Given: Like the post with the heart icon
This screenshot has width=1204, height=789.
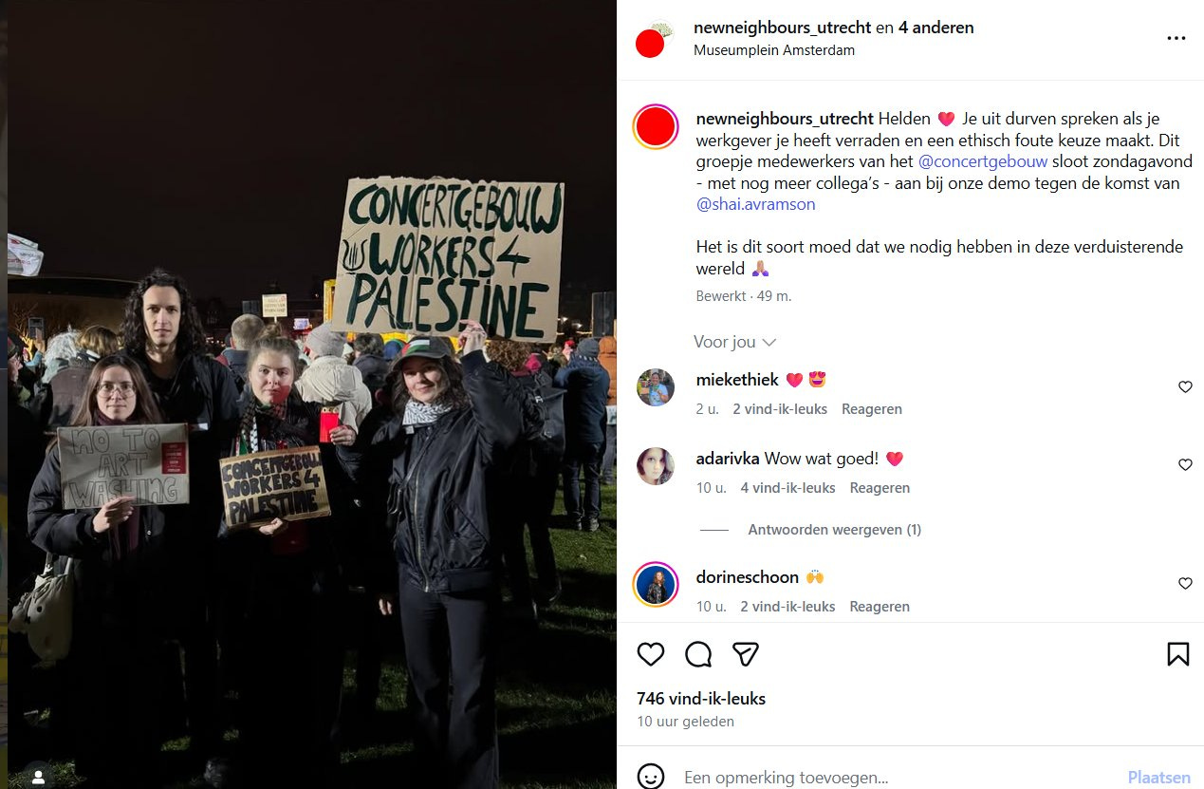Looking at the screenshot, I should point(651,654).
